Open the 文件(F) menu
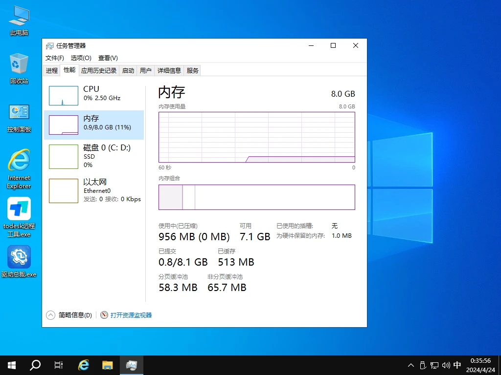This screenshot has width=501, height=375. tap(55, 58)
